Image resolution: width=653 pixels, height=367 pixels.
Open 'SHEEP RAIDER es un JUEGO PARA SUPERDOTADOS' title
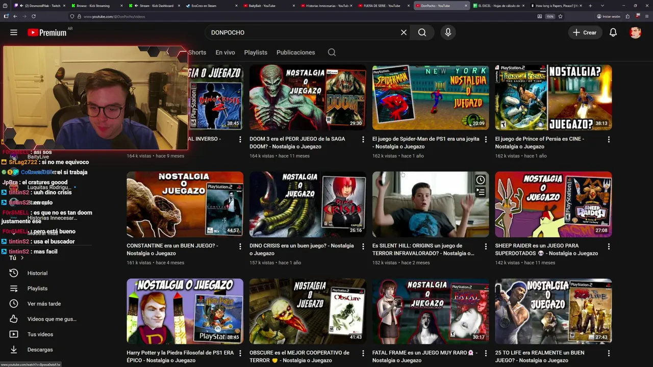546,250
